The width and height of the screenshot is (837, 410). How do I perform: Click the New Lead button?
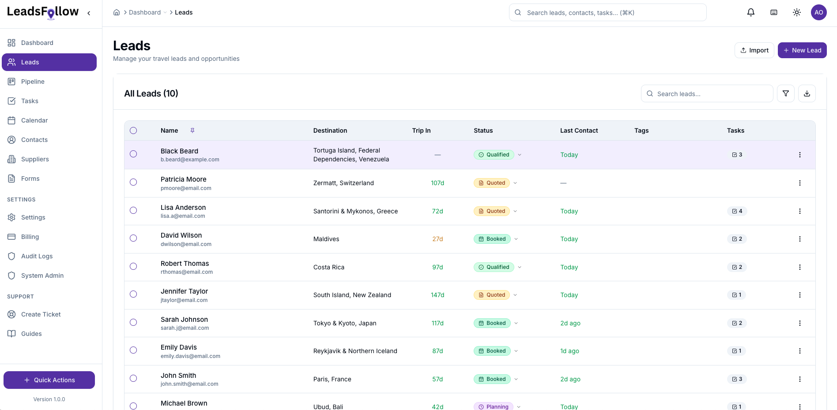point(802,50)
